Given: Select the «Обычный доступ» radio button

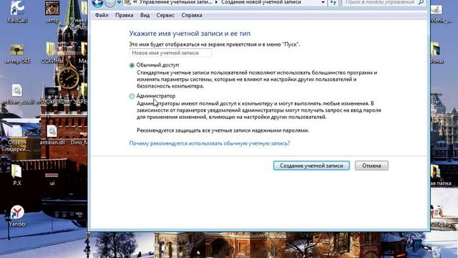Looking at the screenshot, I should point(132,65).
